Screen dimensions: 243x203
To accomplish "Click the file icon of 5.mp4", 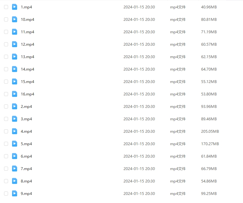I will tap(15, 144).
